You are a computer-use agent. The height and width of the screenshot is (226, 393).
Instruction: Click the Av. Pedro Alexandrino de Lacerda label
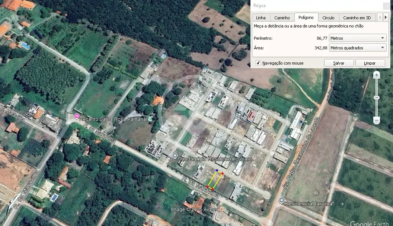click(x=301, y=153)
